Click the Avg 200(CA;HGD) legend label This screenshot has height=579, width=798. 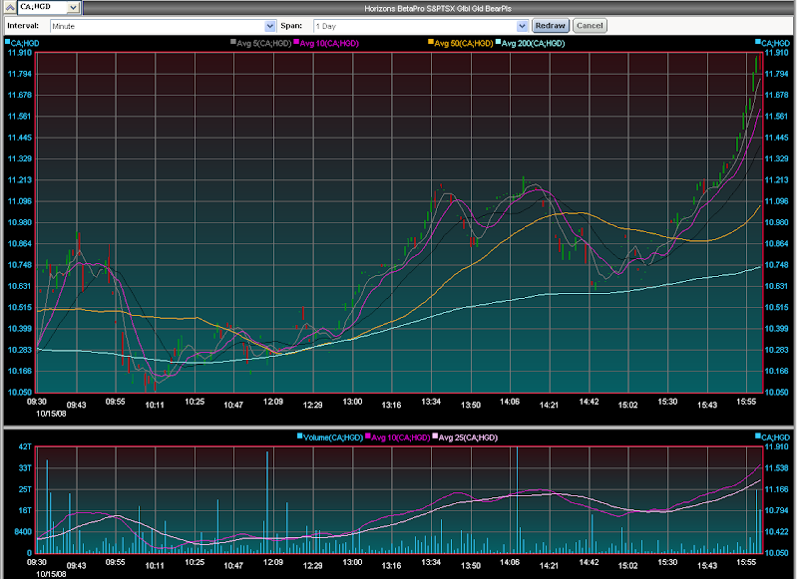[x=533, y=43]
